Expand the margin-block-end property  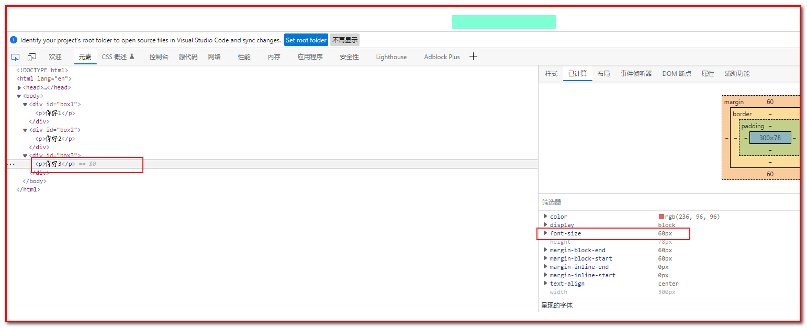(545, 250)
